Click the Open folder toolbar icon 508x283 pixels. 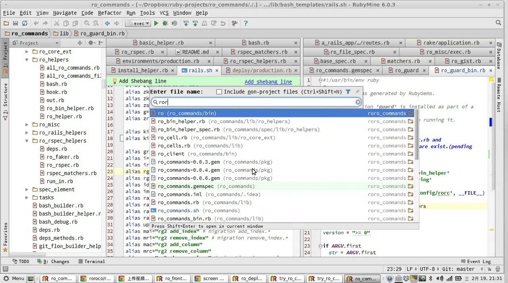6,23
